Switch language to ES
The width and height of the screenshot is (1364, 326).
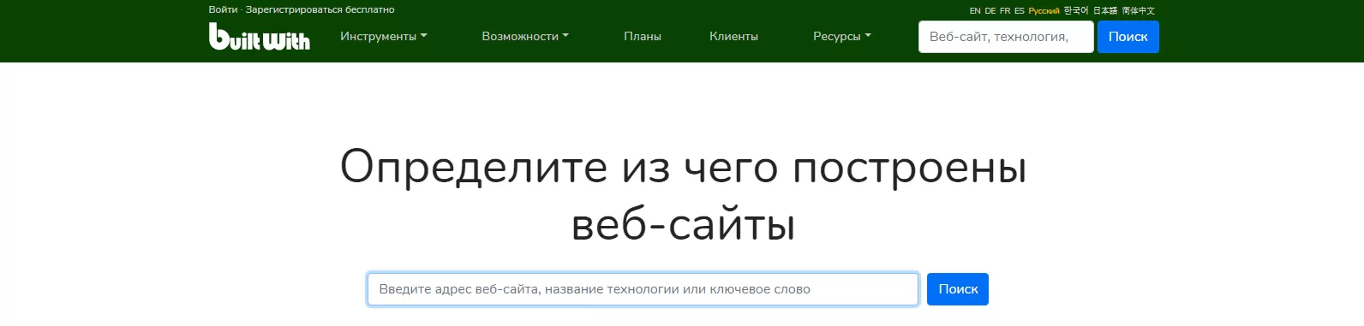[1020, 11]
